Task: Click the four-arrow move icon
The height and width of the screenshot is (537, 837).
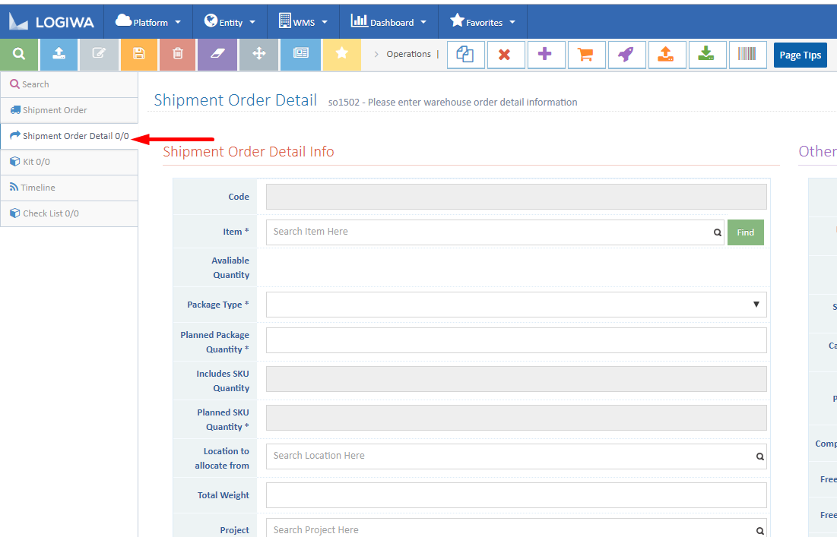Action: point(258,55)
